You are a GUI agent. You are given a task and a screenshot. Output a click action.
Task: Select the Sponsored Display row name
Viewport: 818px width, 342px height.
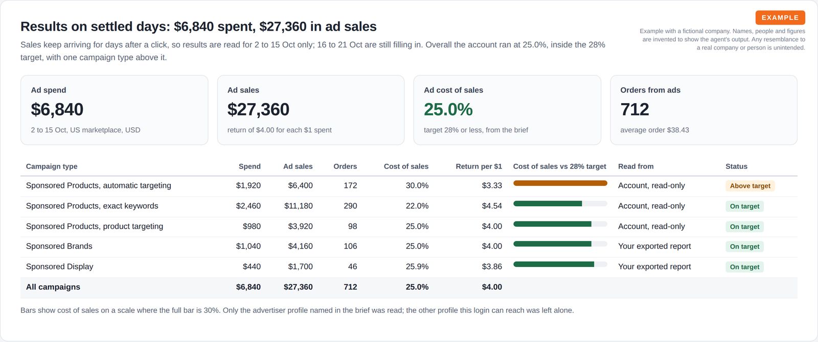point(60,266)
